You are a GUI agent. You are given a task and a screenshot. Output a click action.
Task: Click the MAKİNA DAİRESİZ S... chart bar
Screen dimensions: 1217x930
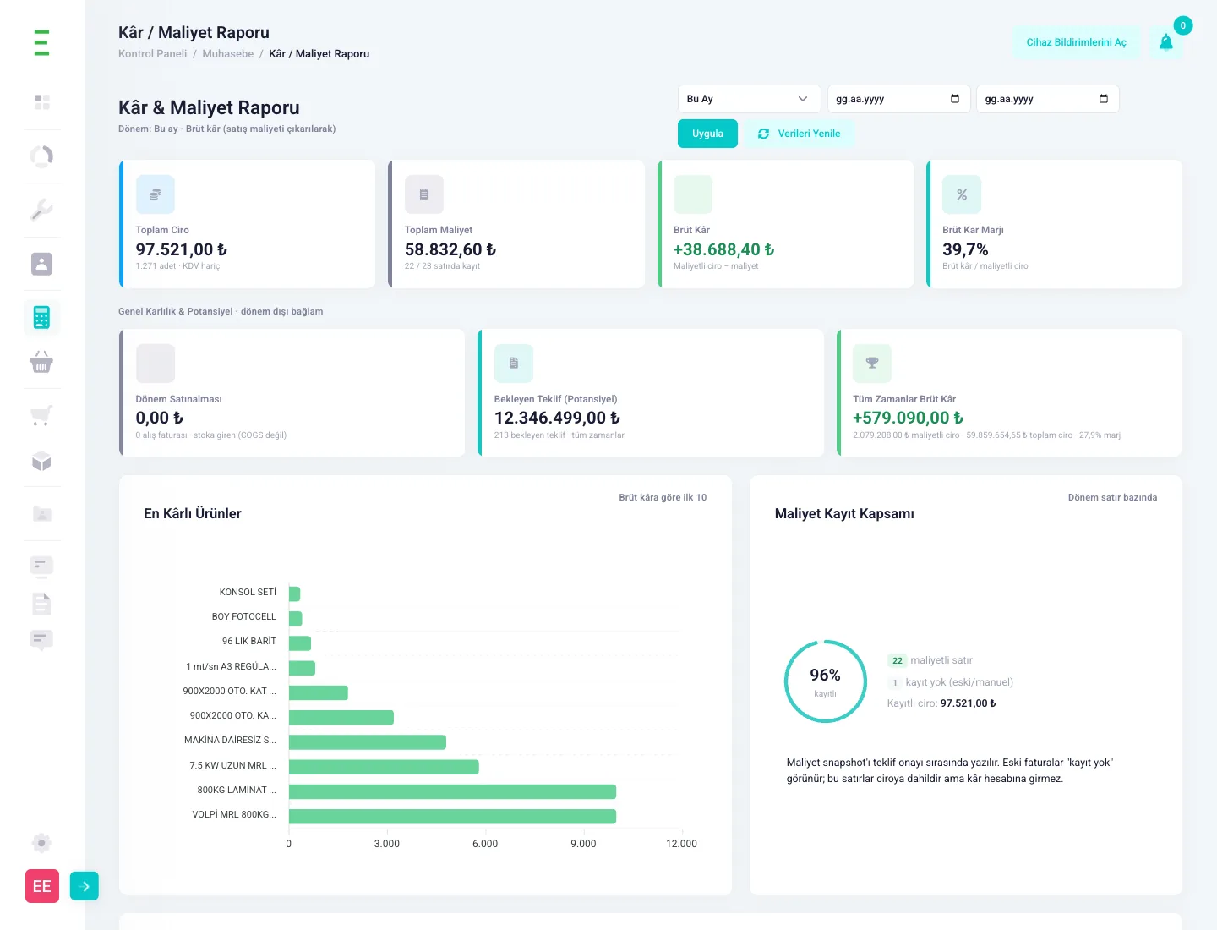point(368,742)
